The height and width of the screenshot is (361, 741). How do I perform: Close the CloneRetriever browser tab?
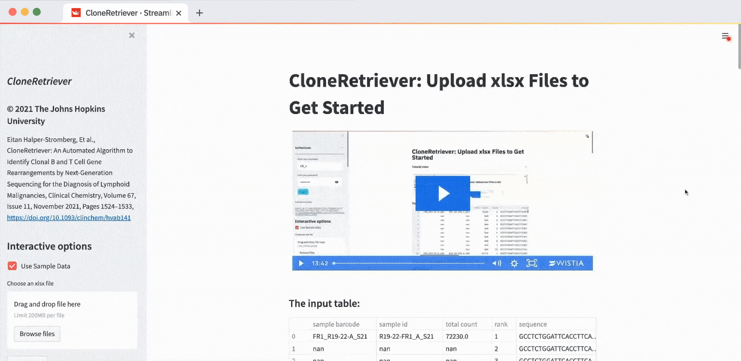pos(179,13)
